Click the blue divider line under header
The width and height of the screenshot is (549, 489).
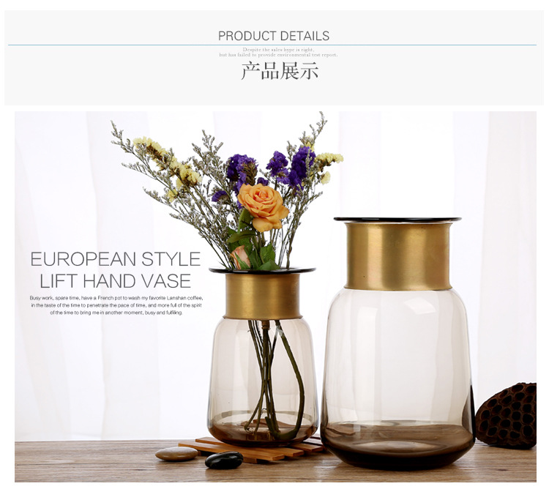coord(272,45)
